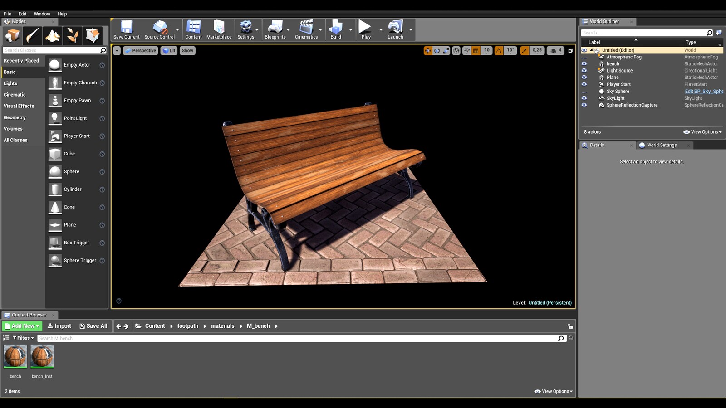The image size is (726, 408).
Task: Adjust the camera speed control
Action: (x=555, y=50)
